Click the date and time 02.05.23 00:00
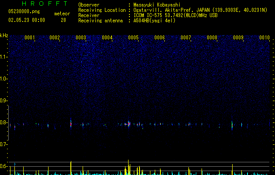 27,20
